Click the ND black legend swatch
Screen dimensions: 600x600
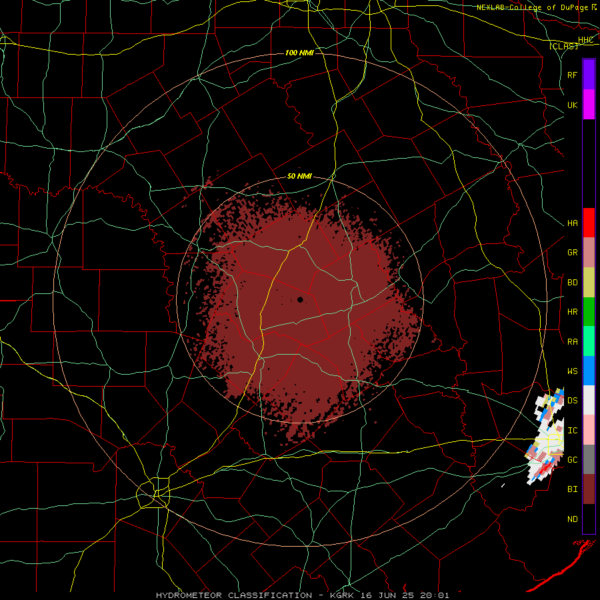pos(589,519)
